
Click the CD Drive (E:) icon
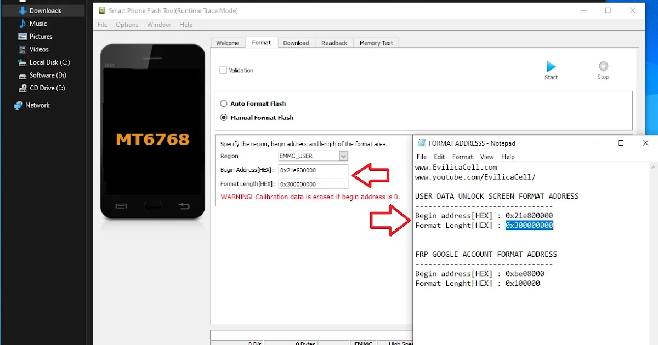[x=22, y=88]
